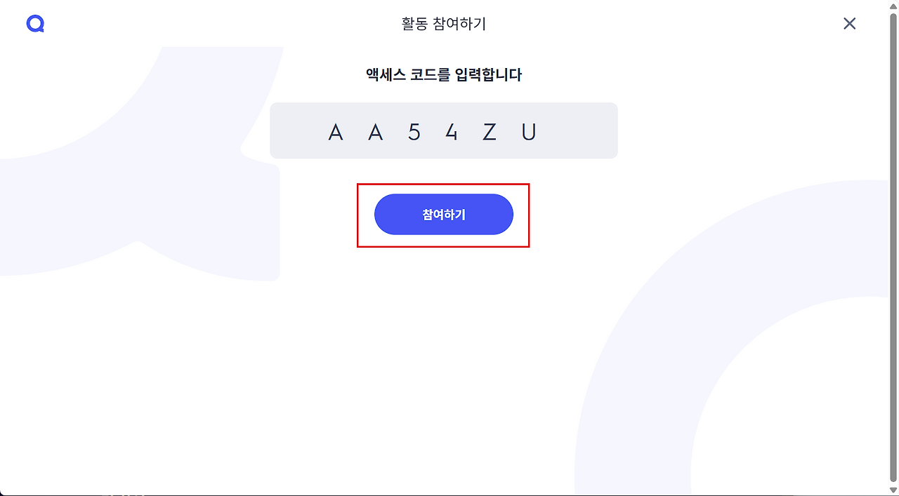899x496 pixels.
Task: Click the digit 4 in access code
Action: pyautogui.click(x=452, y=132)
